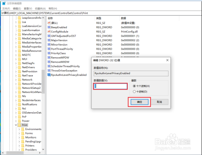Click the tree vertical scrollbar thumb

click(43, 82)
